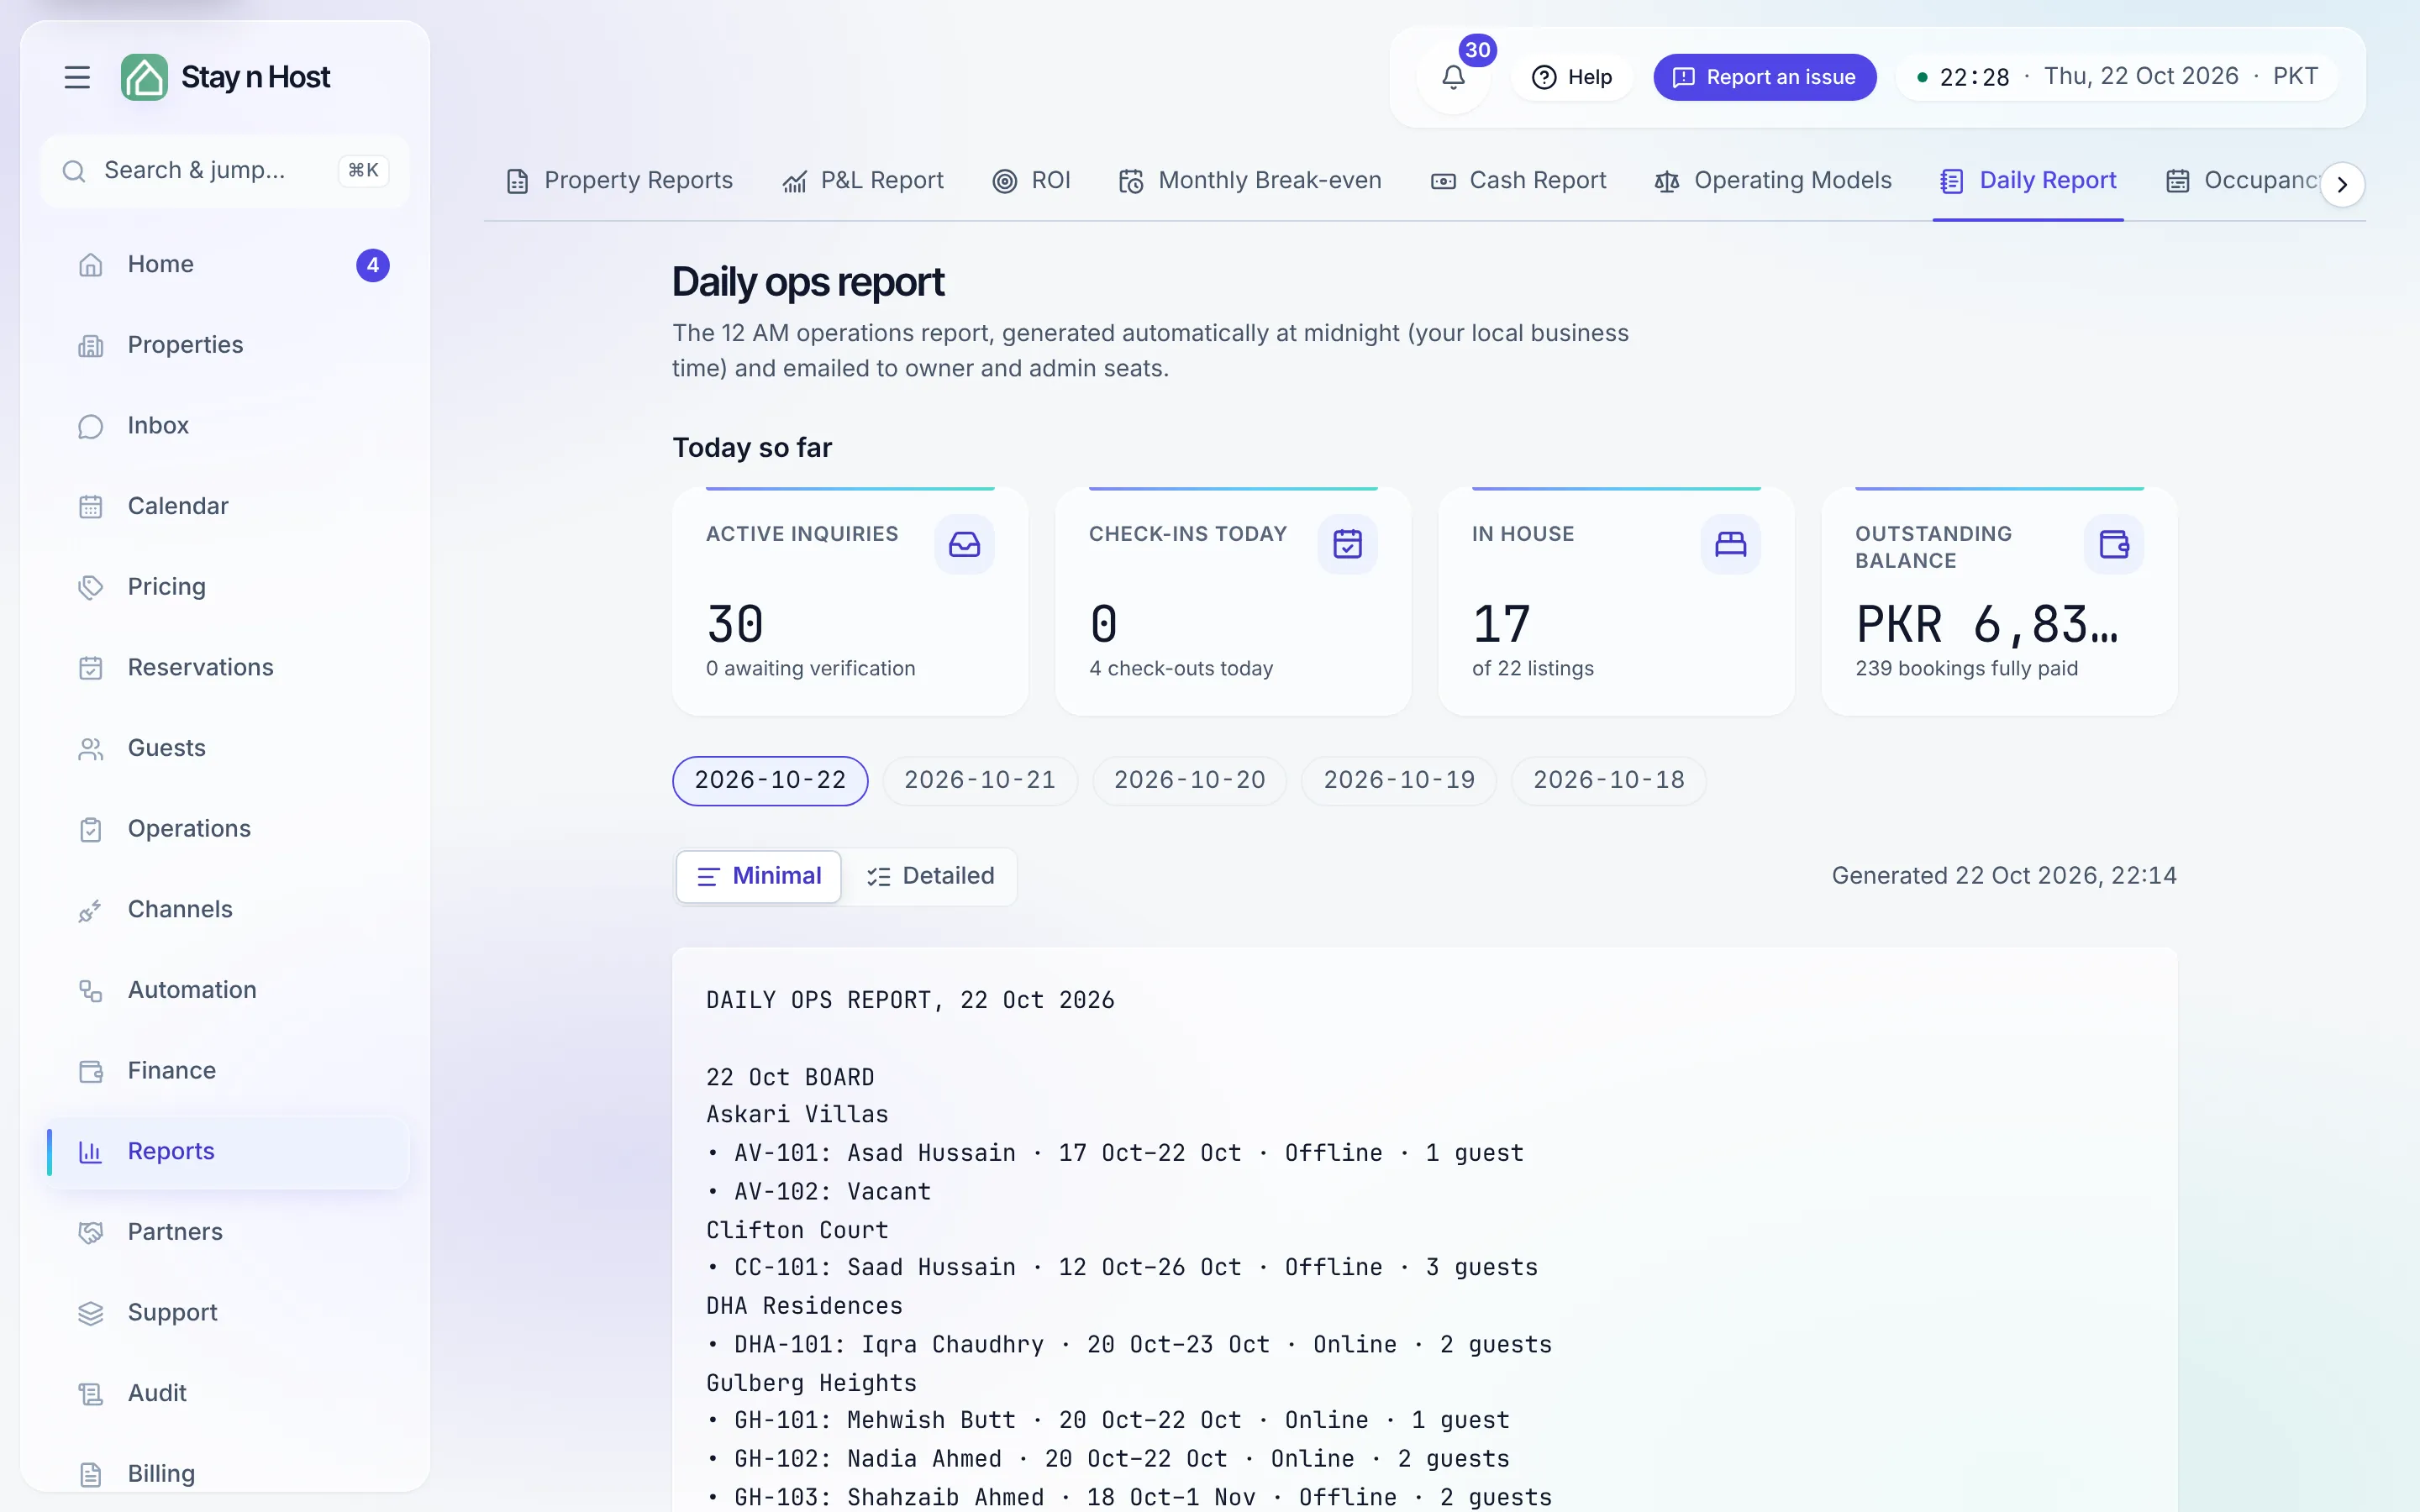Focus the Search & jump field
The width and height of the screenshot is (2420, 1512).
point(225,171)
